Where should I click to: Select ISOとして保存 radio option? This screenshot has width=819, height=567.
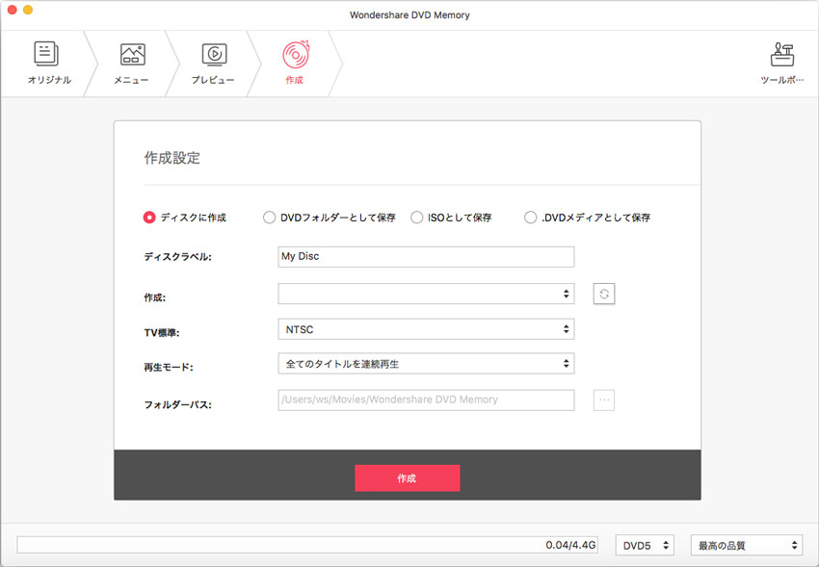417,218
